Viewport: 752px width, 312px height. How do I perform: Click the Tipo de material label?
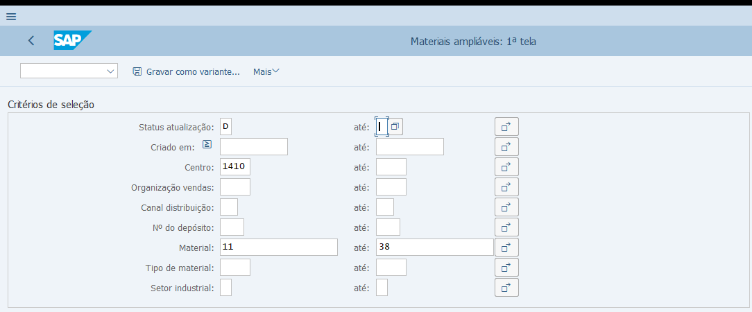tap(180, 268)
